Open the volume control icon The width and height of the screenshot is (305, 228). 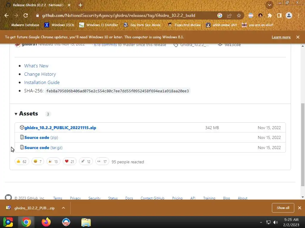tap(276, 222)
